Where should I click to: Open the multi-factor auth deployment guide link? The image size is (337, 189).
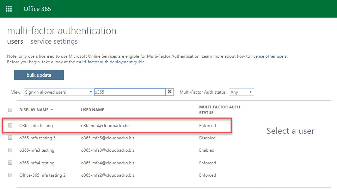click(111, 62)
